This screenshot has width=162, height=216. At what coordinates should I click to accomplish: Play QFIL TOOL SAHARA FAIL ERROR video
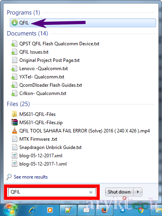coord(80,130)
